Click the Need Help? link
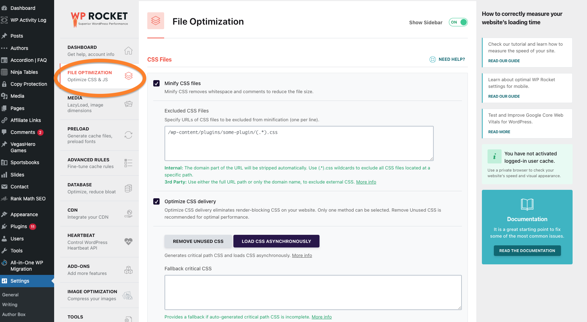Screen dimensions: 587x322 (x=452, y=59)
